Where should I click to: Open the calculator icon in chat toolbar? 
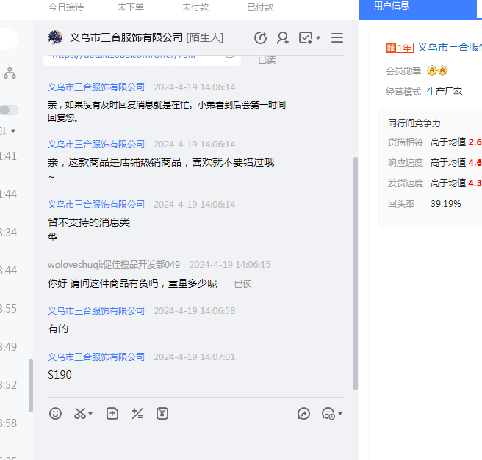click(137, 414)
